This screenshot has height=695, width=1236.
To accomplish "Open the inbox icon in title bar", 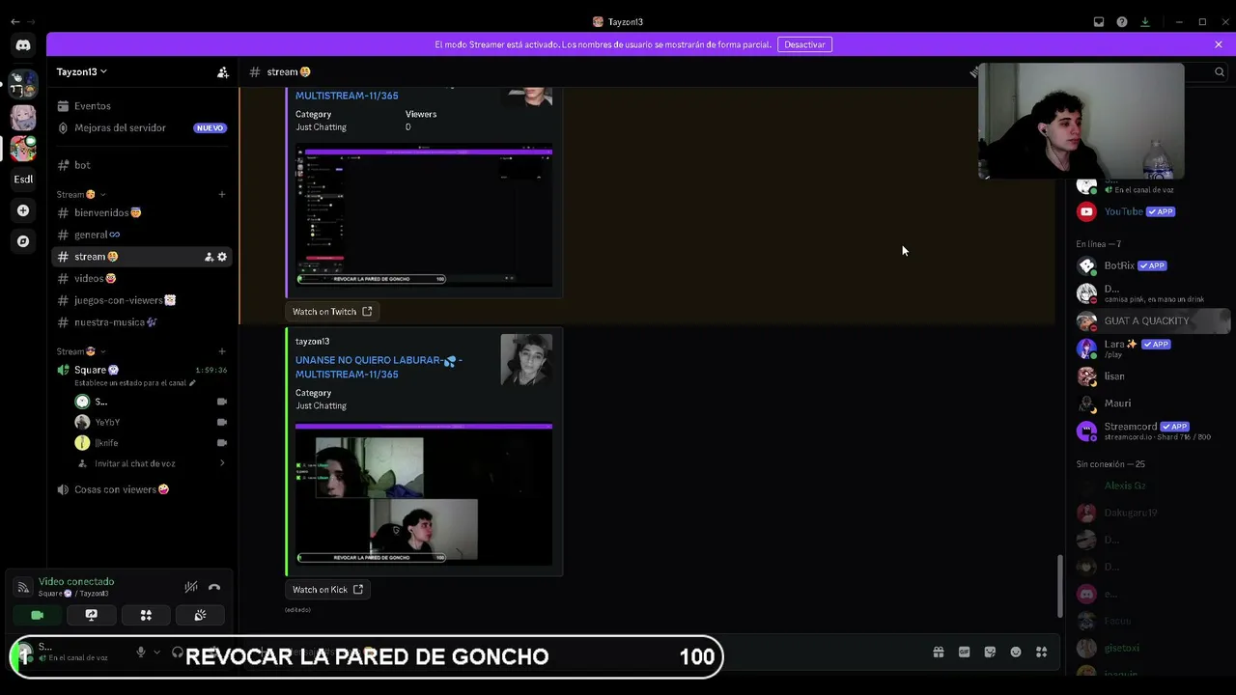I will coord(1099,22).
